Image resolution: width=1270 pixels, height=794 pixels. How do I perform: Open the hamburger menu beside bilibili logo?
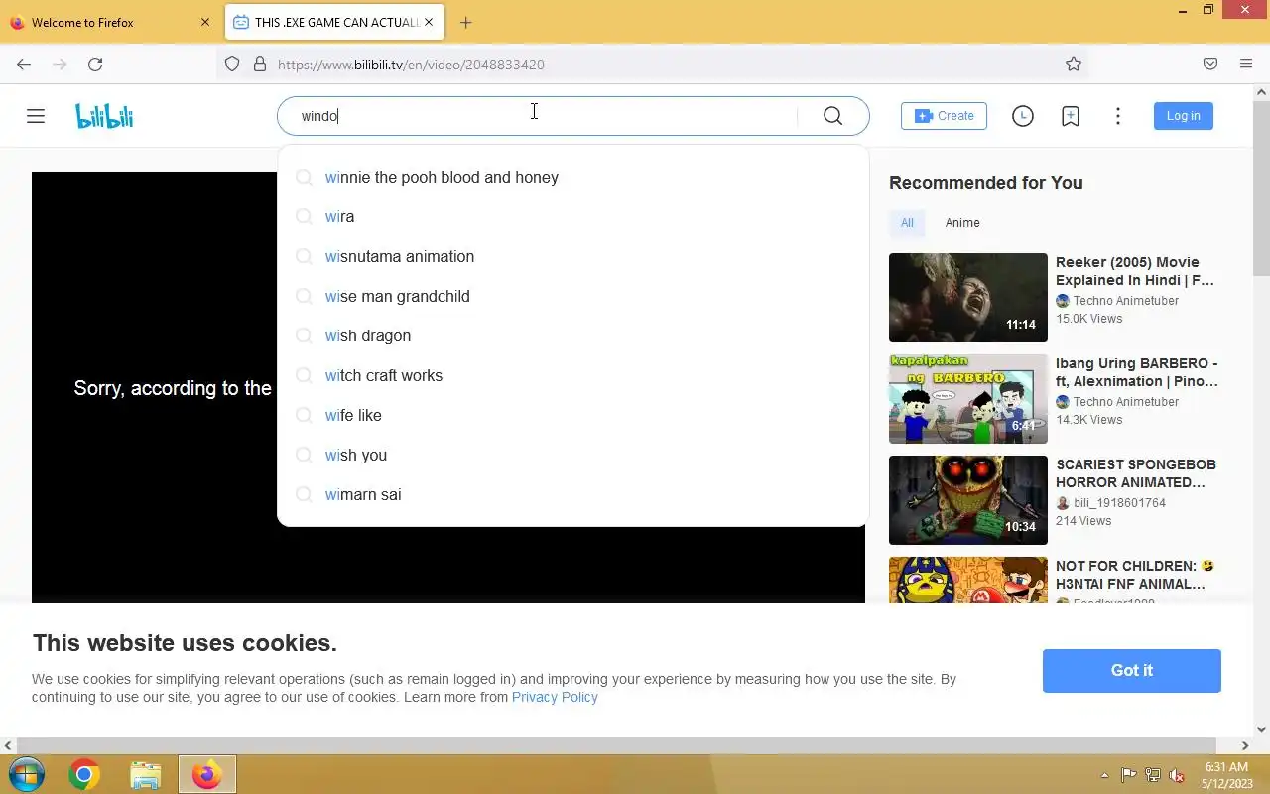click(x=36, y=116)
